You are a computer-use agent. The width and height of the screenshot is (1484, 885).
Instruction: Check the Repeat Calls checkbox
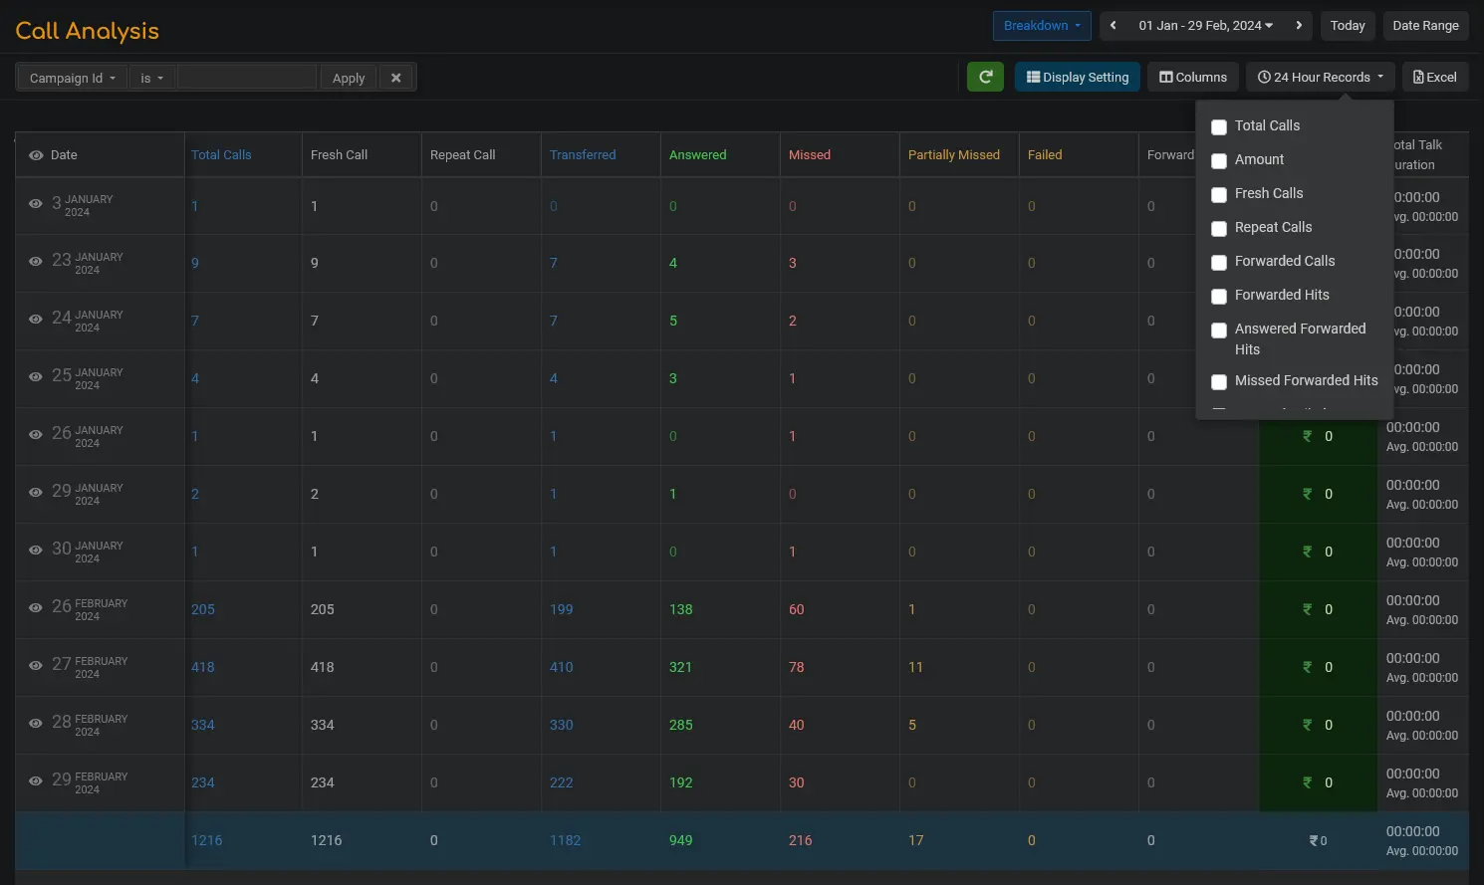pyautogui.click(x=1219, y=228)
